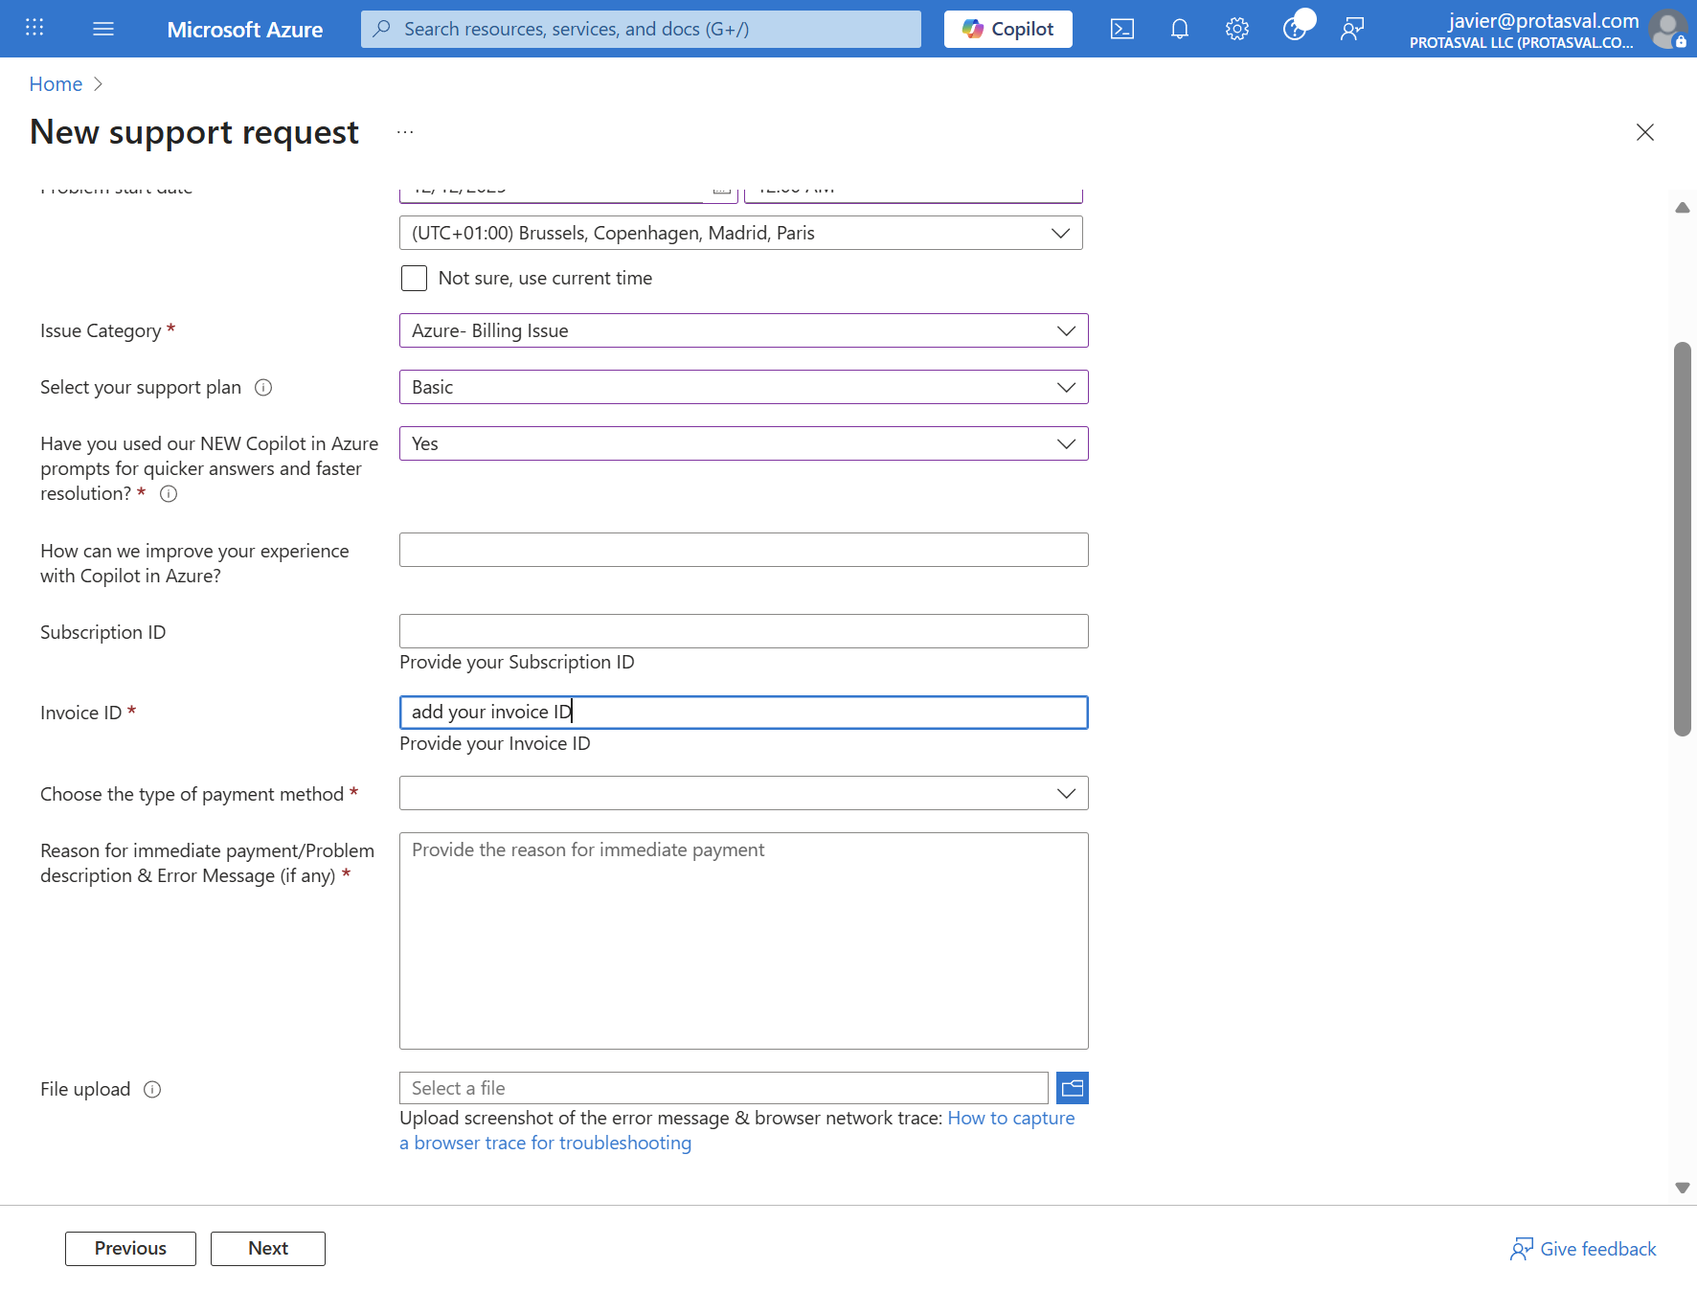This screenshot has width=1697, height=1291.
Task: Open the portal hamburger menu
Action: coord(103,29)
